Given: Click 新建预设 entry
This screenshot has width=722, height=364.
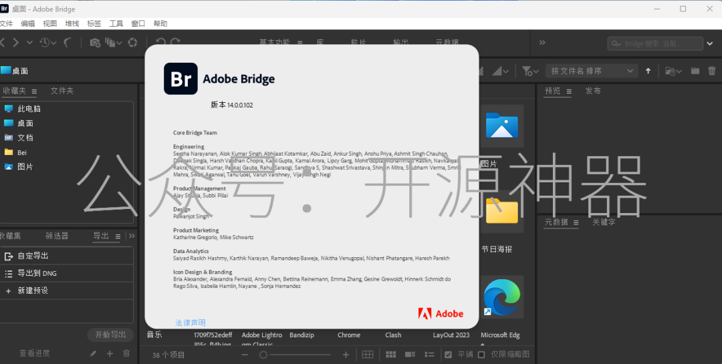Looking at the screenshot, I should (67, 291).
